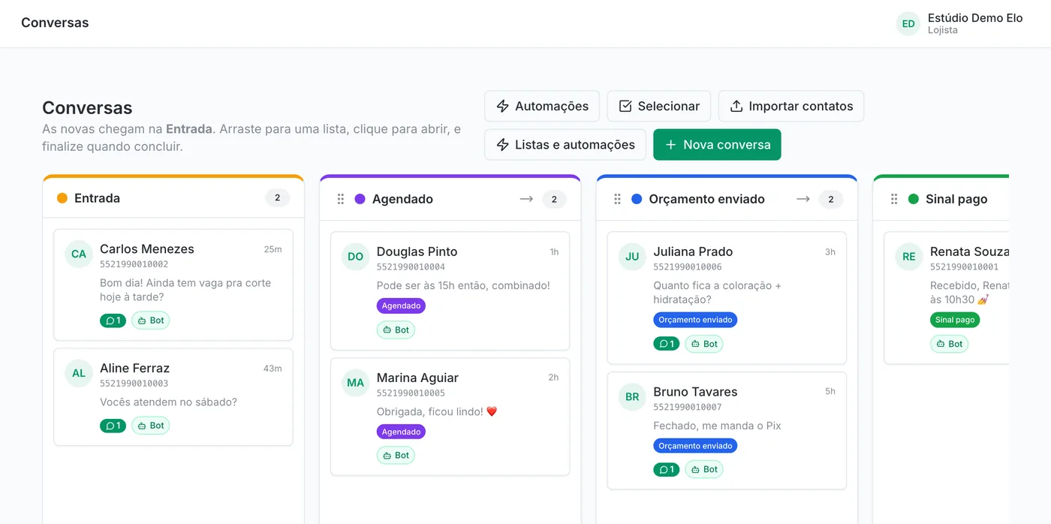The height and width of the screenshot is (524, 1051).
Task: Click unread message badge on Juliana Prado card
Action: tap(667, 344)
